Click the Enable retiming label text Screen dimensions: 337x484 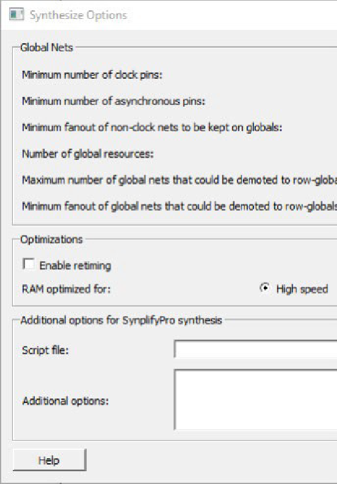pyautogui.click(x=75, y=265)
